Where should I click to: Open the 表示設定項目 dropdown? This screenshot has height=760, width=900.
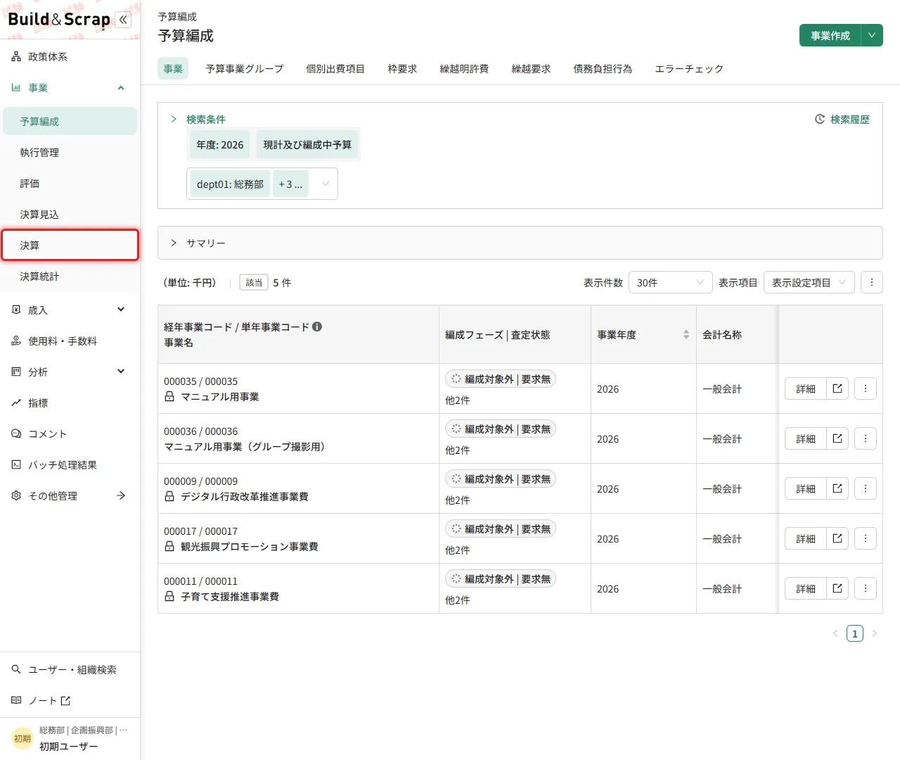(x=809, y=282)
